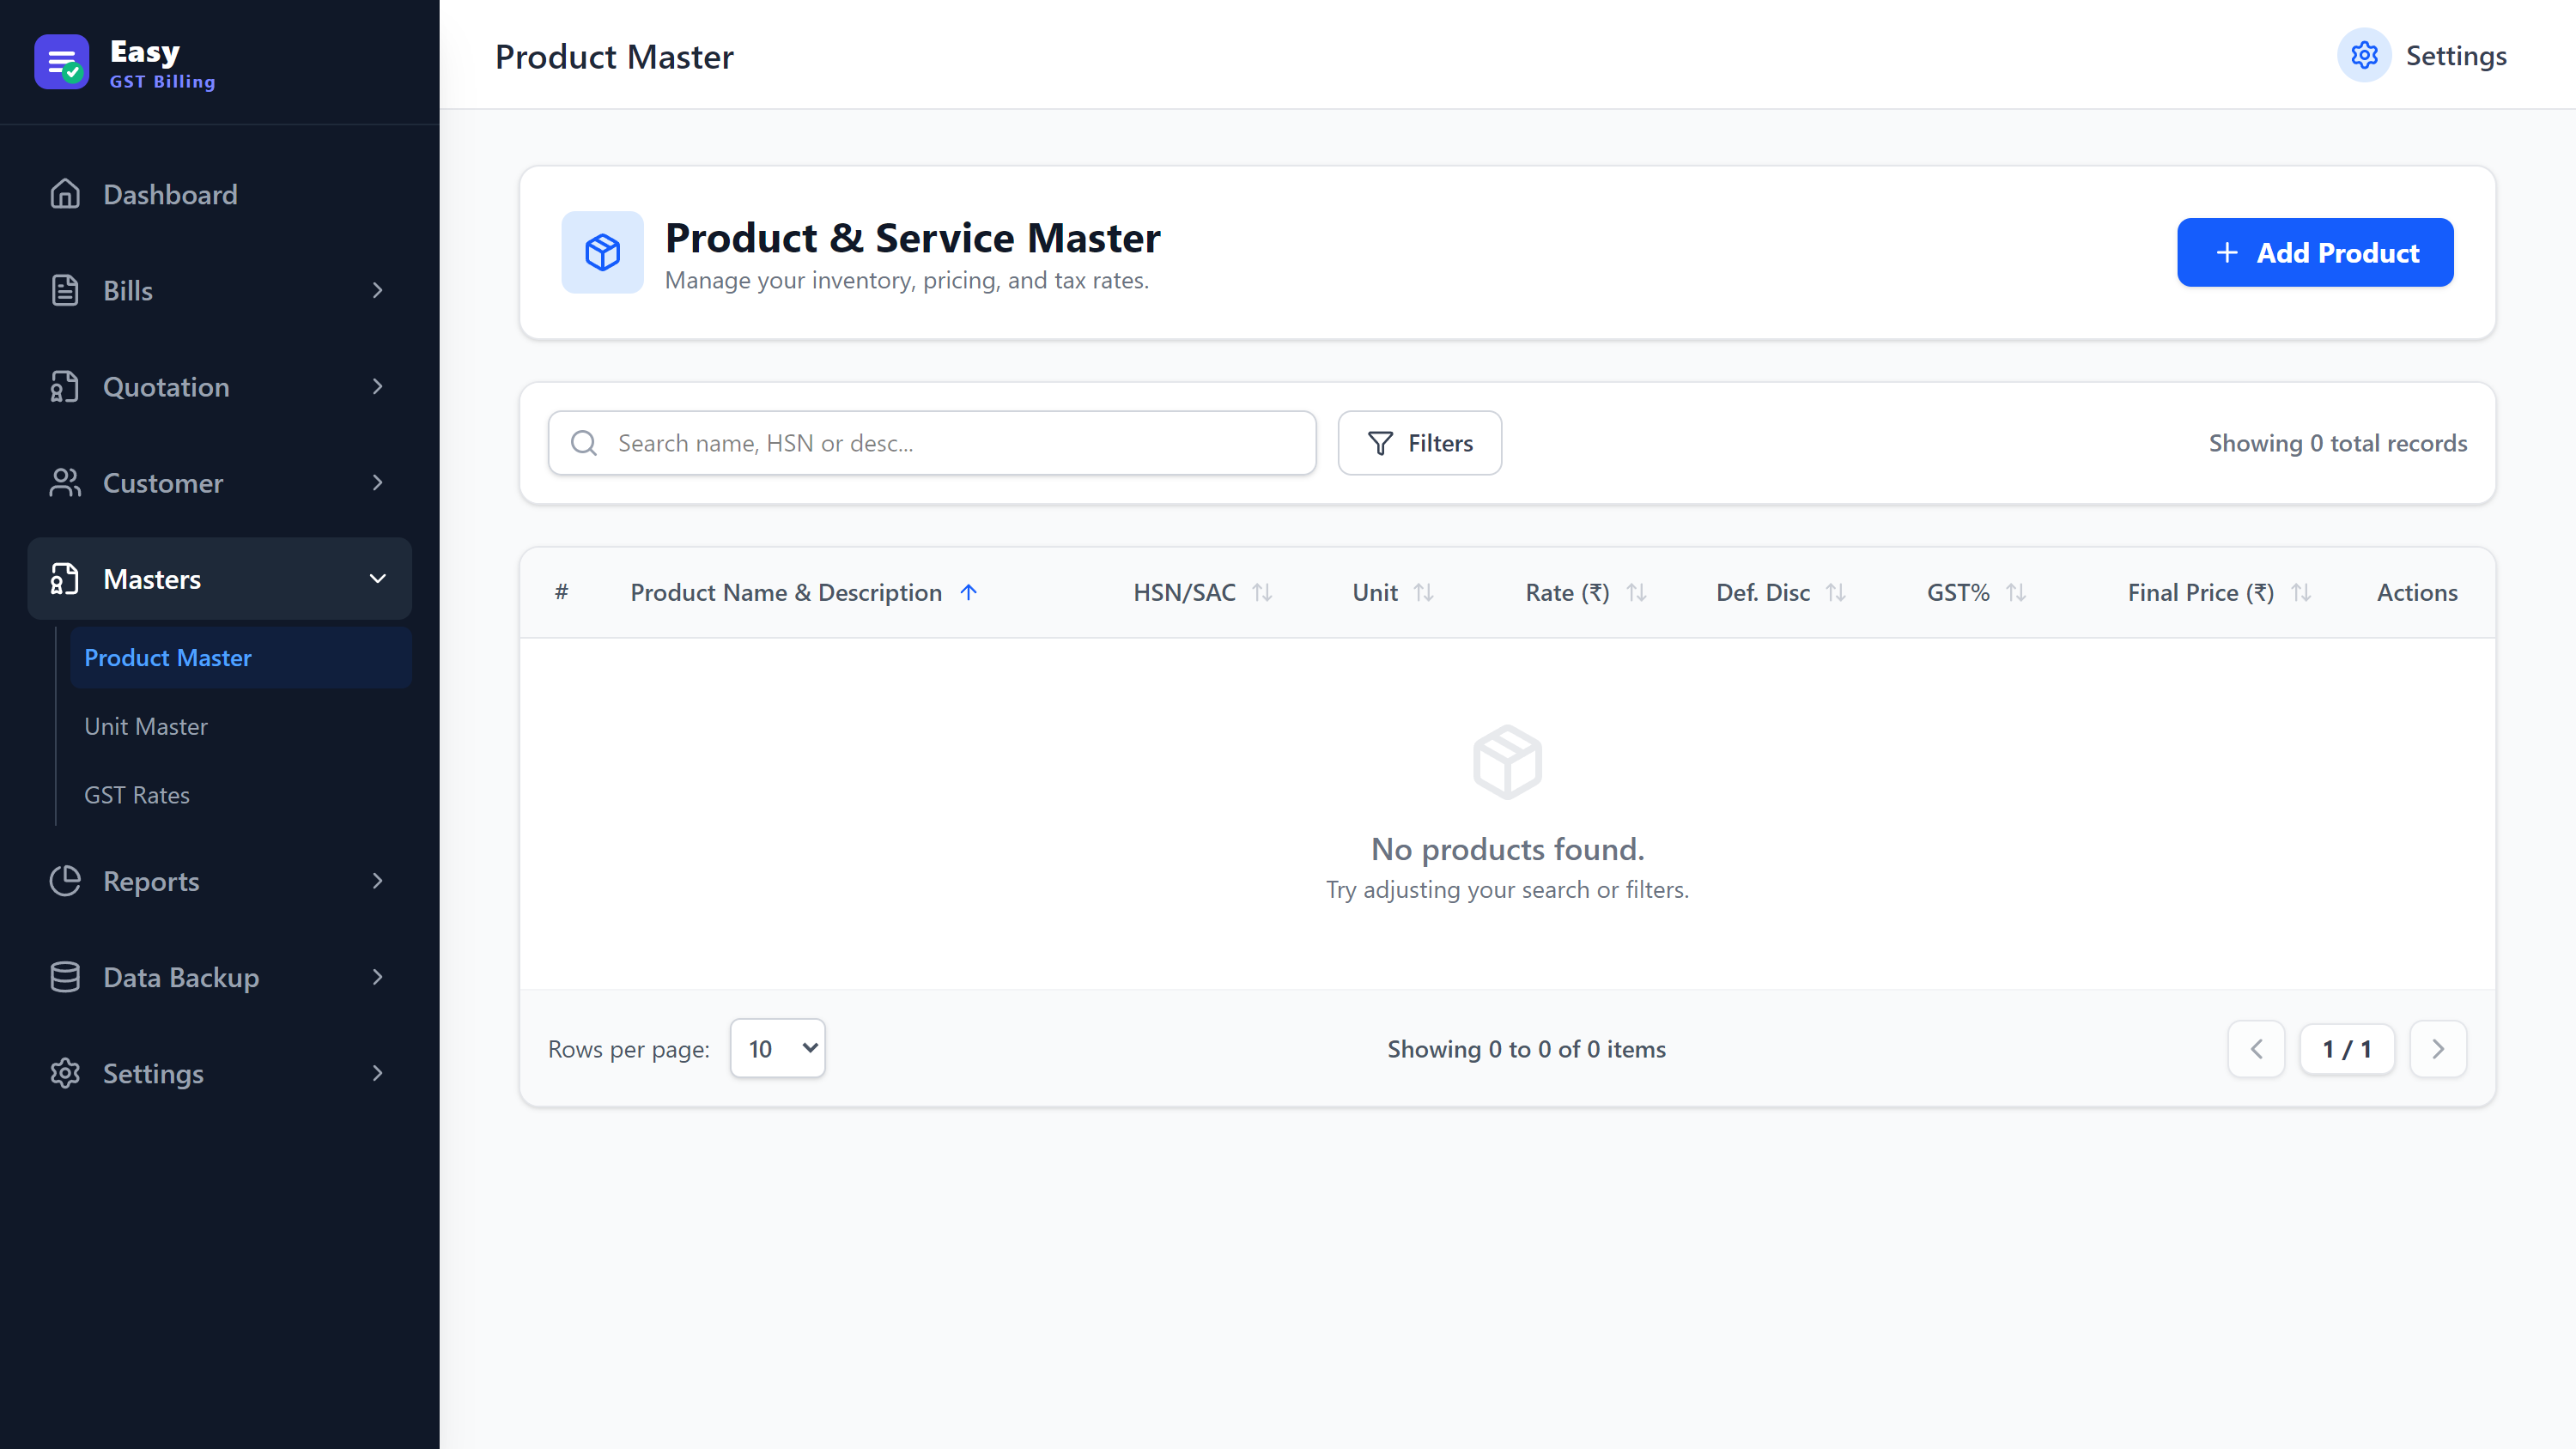
Task: Go to previous page with left chevron
Action: (2256, 1049)
